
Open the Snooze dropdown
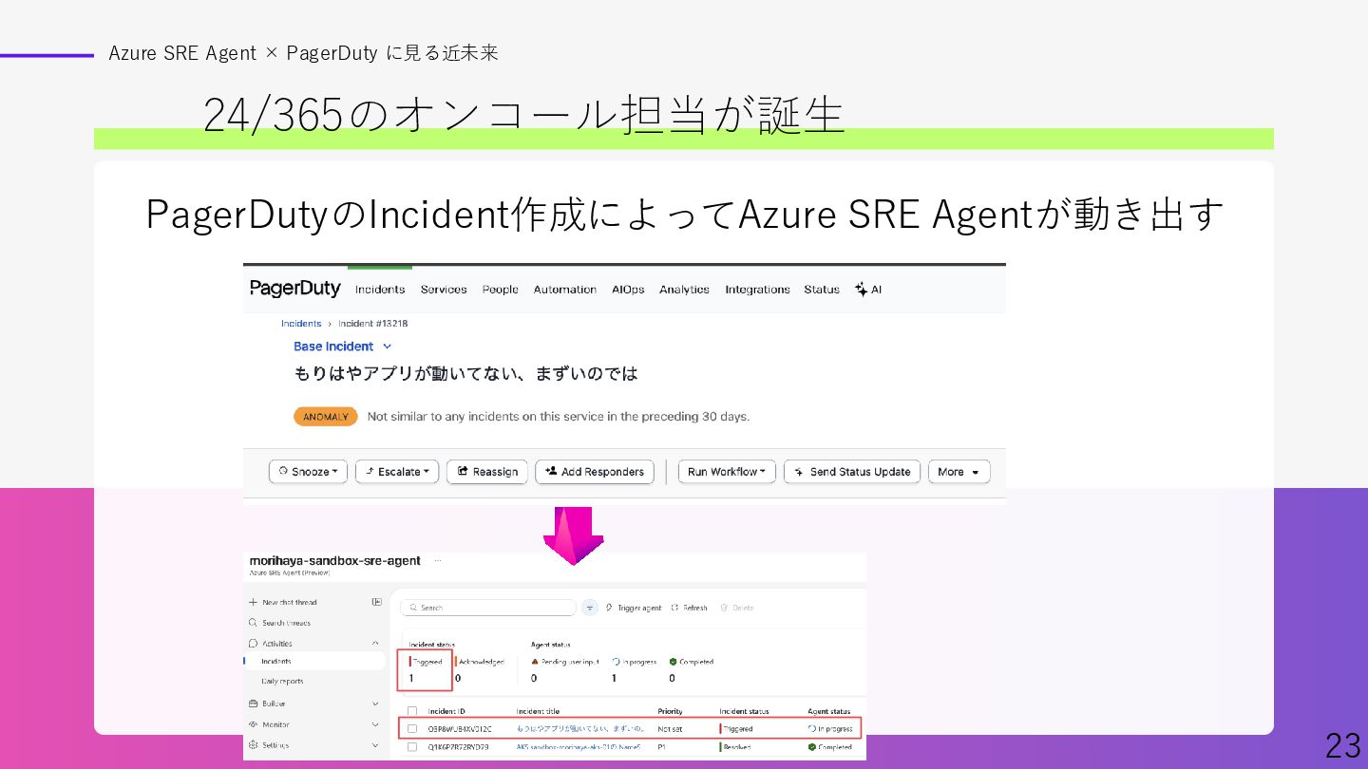pos(309,472)
